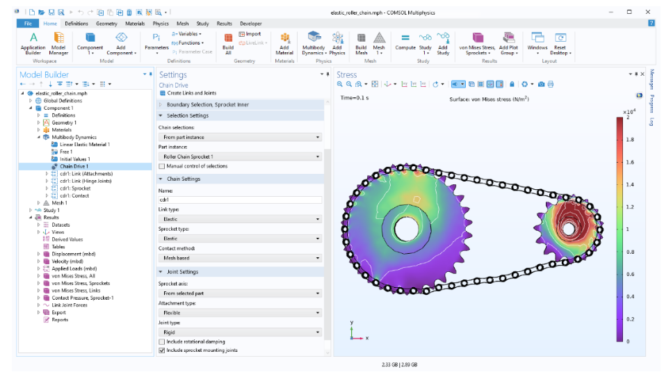
Task: Select Contact Pressure, Sprocket-1 tree node
Action: tap(83, 298)
